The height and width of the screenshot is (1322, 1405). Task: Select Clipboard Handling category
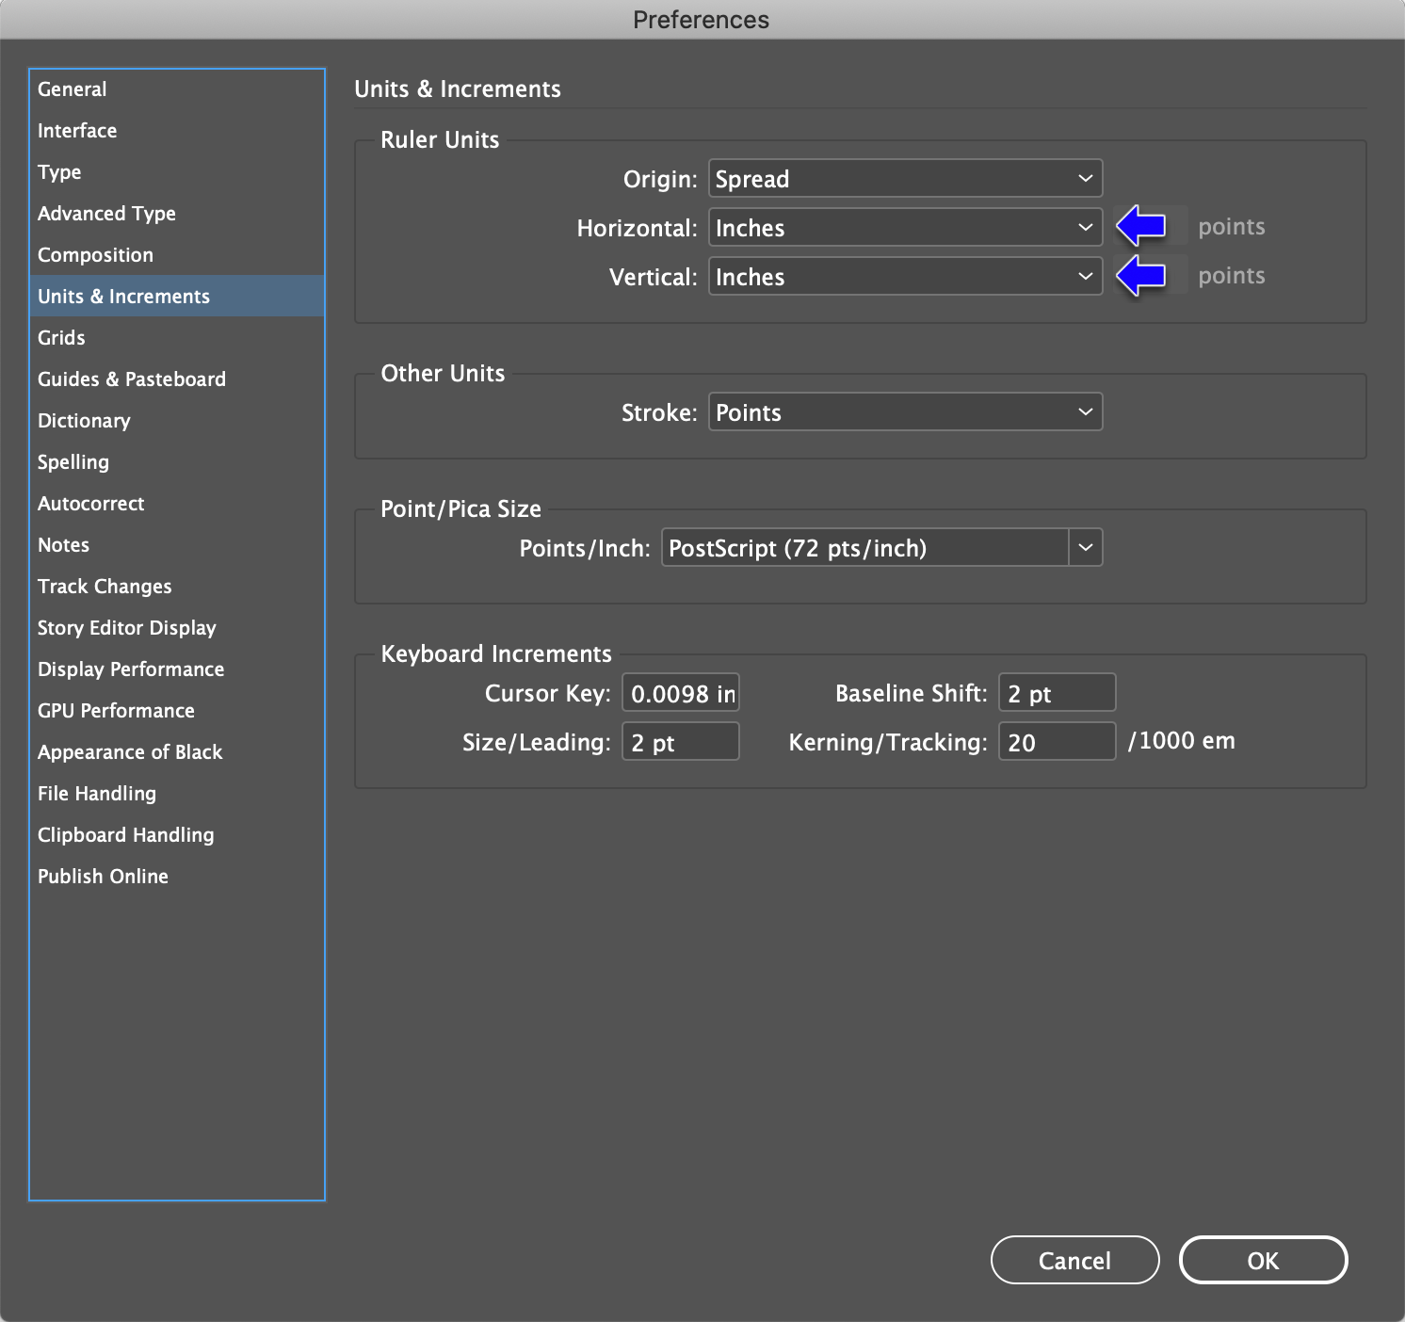(177, 835)
